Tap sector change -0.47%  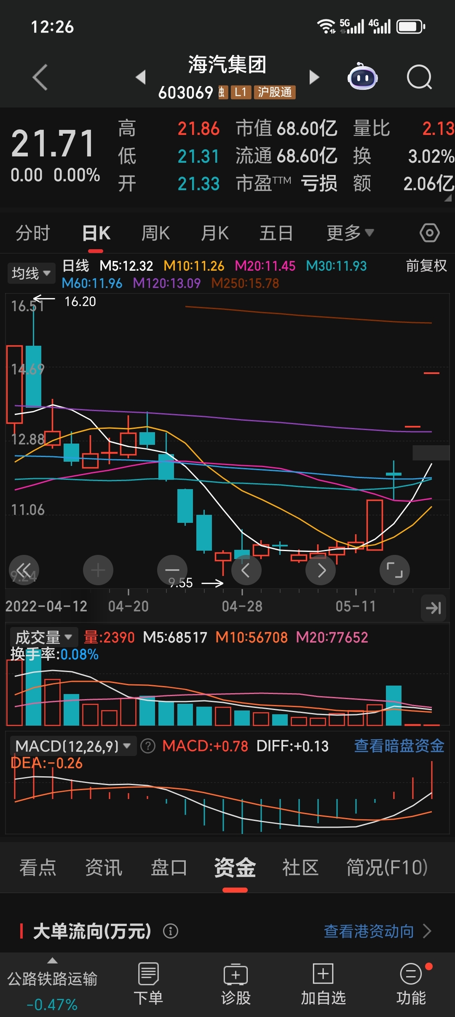[52, 1004]
